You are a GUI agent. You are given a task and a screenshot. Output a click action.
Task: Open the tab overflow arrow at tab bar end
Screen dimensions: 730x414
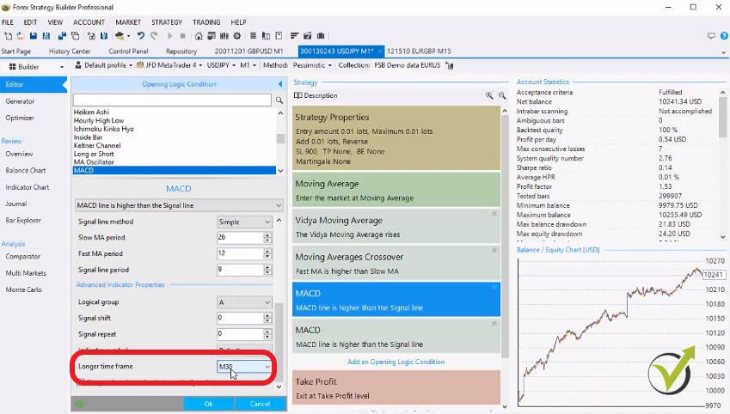723,53
